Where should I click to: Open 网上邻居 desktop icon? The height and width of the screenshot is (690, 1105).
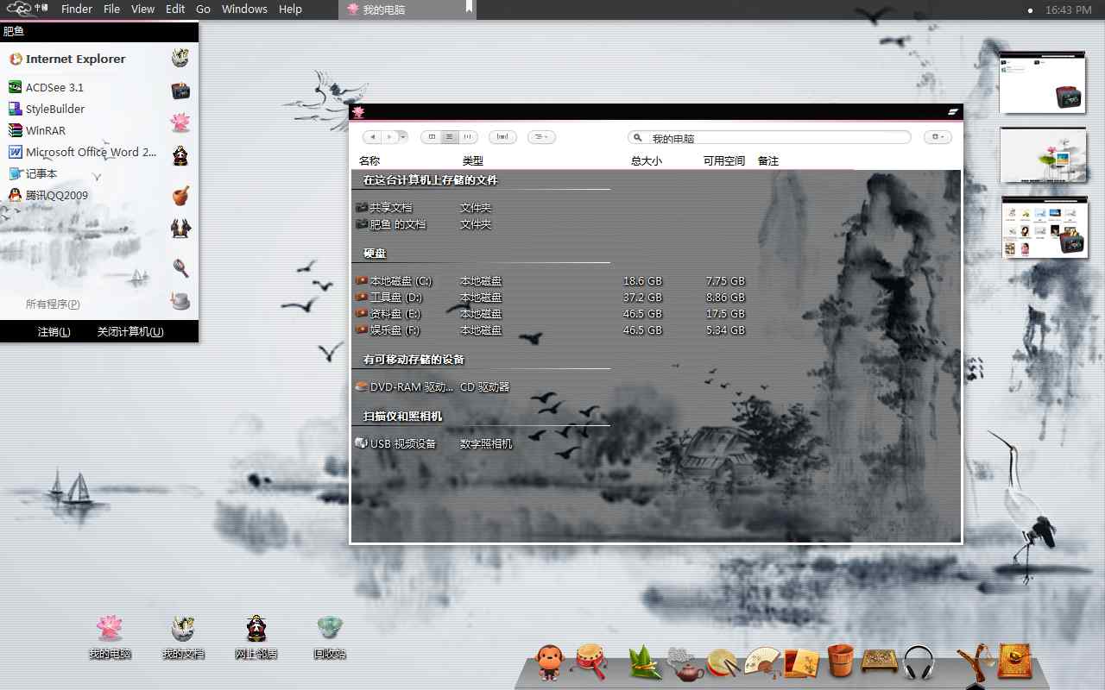[x=256, y=637]
